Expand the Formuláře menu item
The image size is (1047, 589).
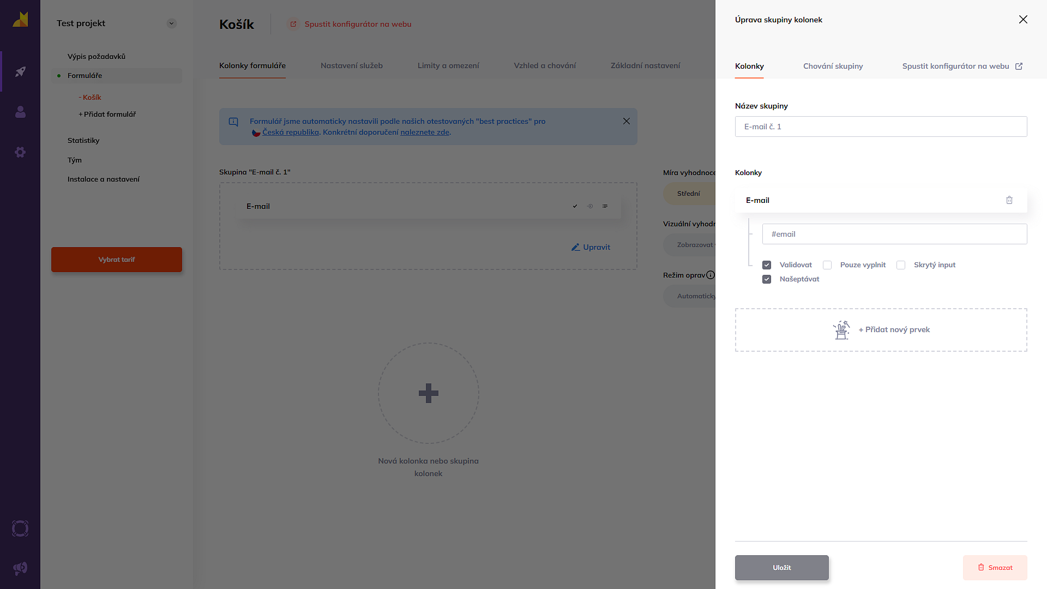click(x=85, y=75)
